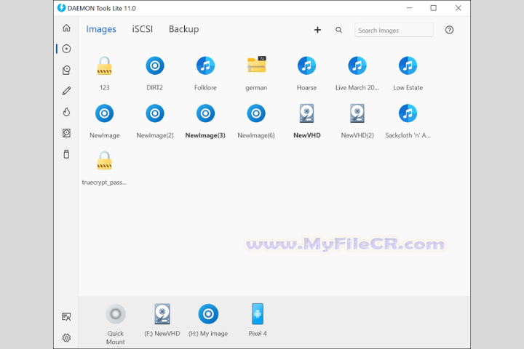Select the NewVHD(2) hard disk icon
The height and width of the screenshot is (349, 524).
[x=357, y=113]
